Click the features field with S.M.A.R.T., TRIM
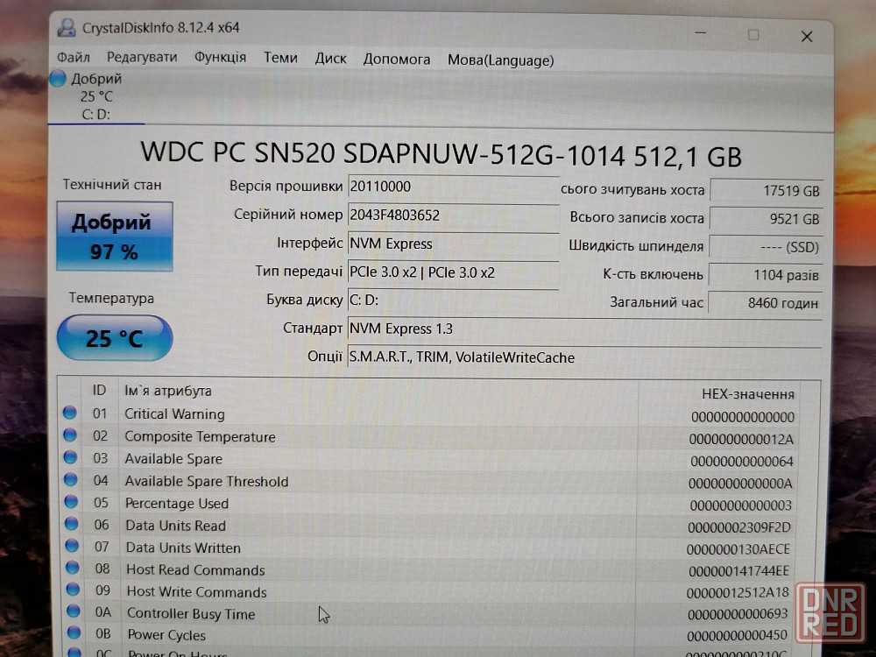The image size is (876, 657). 584,357
